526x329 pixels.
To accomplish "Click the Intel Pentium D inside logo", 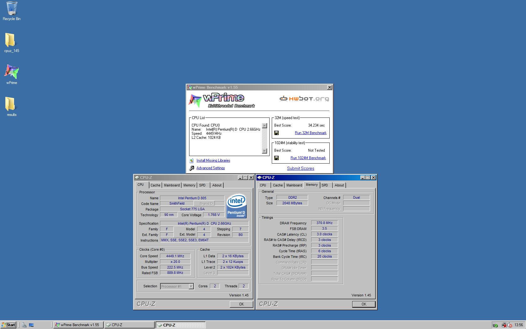I will tap(236, 206).
